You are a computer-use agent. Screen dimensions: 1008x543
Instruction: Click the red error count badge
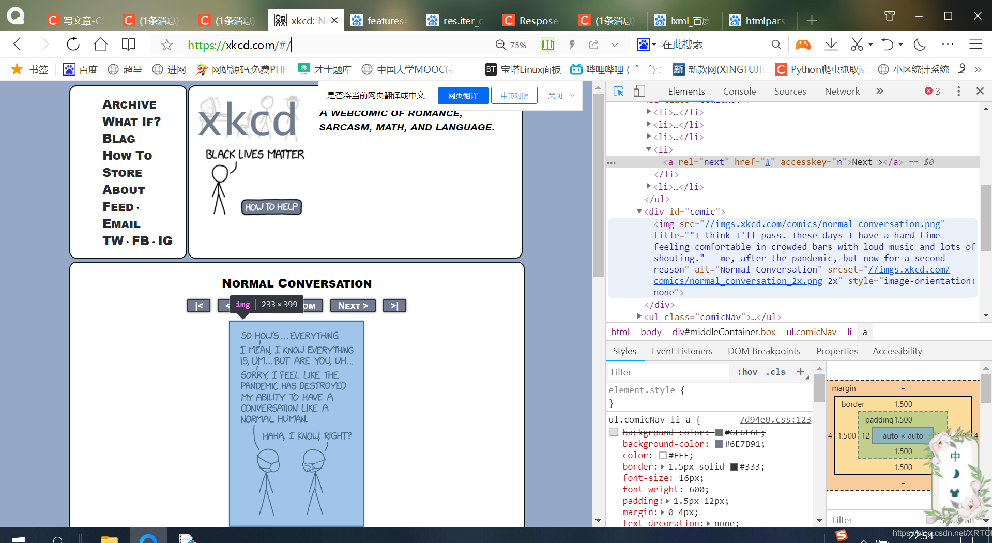tap(933, 91)
